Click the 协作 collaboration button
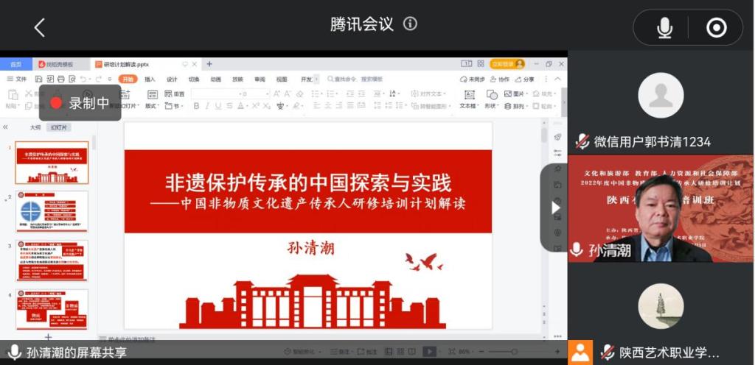755x365 pixels. (x=499, y=79)
